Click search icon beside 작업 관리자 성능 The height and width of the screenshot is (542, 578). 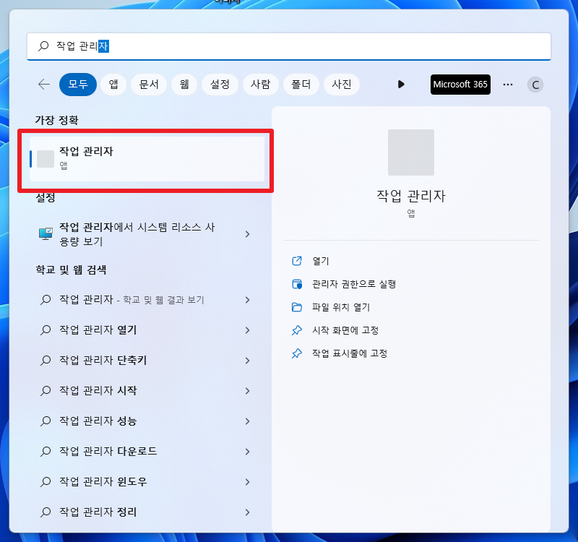point(46,421)
